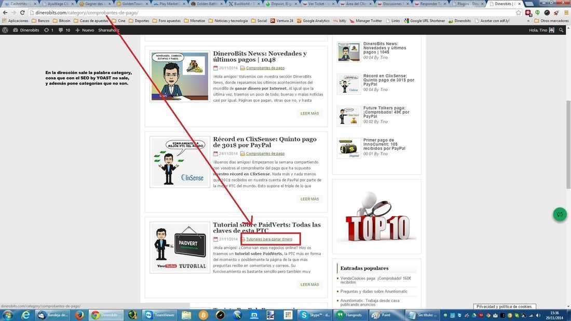Open the Windows Start menu
Viewport: 571px width, 321px height.
pos(8,315)
